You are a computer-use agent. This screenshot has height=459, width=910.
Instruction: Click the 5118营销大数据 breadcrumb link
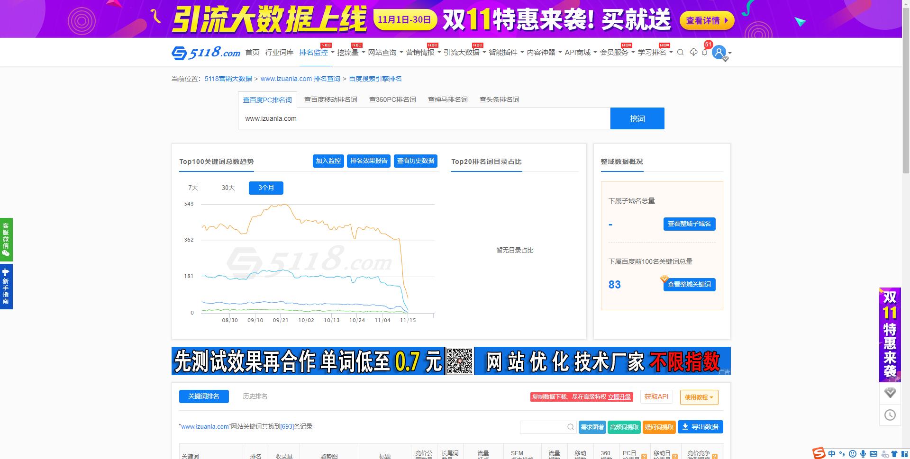[x=228, y=79]
